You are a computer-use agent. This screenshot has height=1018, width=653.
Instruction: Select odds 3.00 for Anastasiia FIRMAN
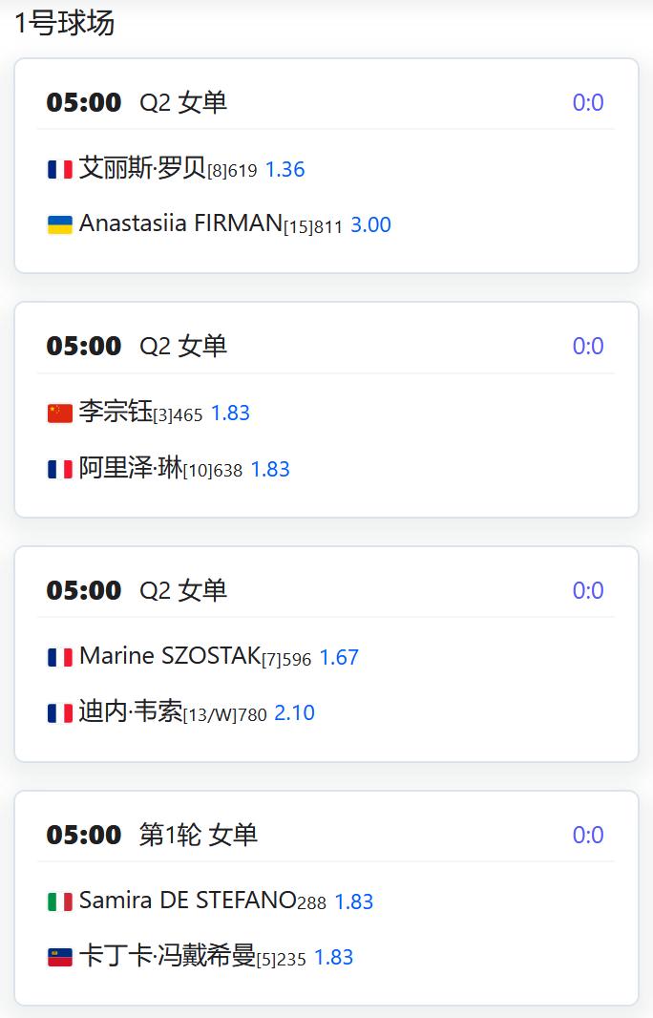[370, 224]
